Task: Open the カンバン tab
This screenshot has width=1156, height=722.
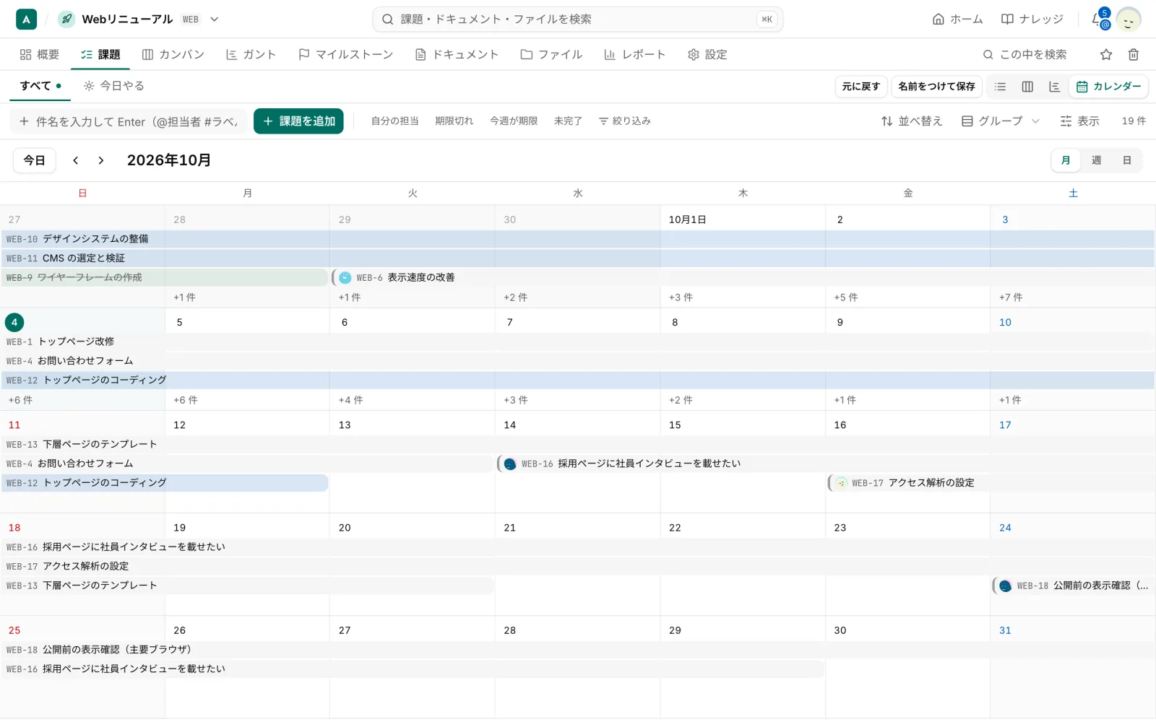Action: [x=173, y=55]
